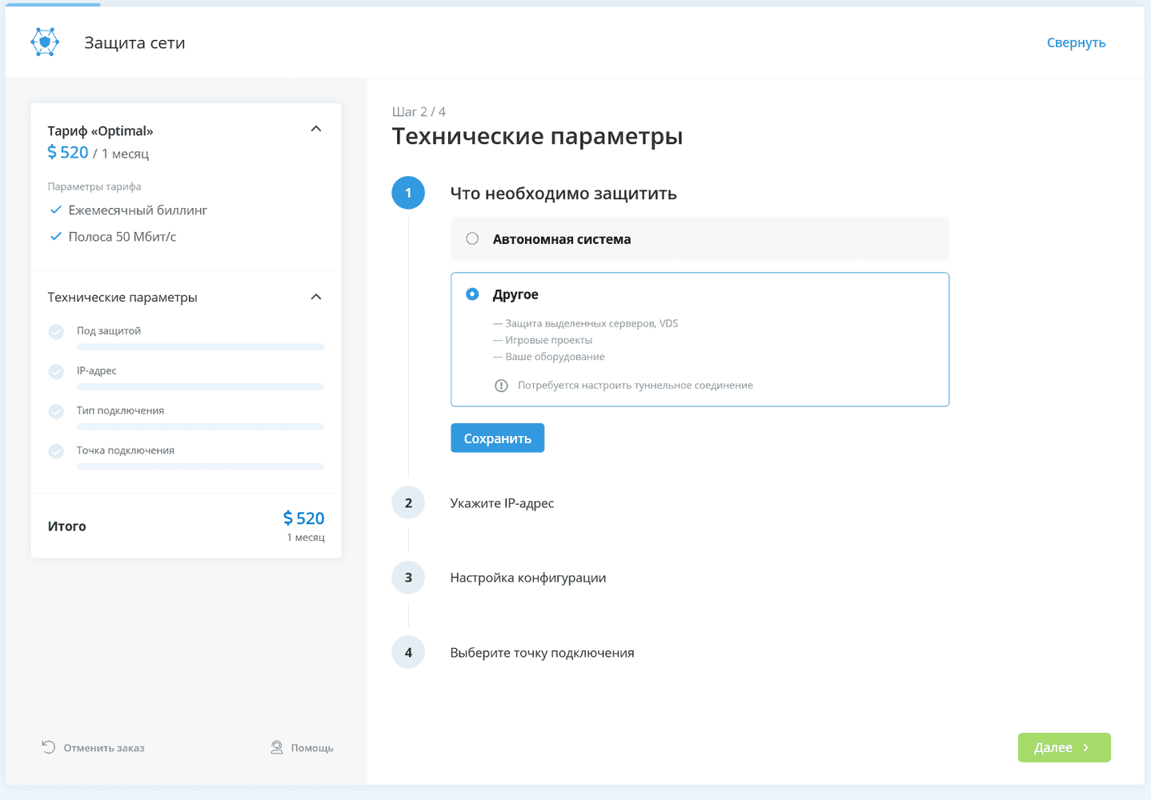Go to step 3 Настройка конфигурации
Screen dimensions: 1151x800
click(527, 578)
